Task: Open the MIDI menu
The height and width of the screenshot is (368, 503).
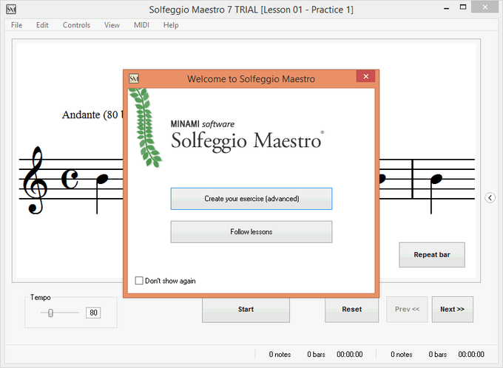Action: coord(141,25)
